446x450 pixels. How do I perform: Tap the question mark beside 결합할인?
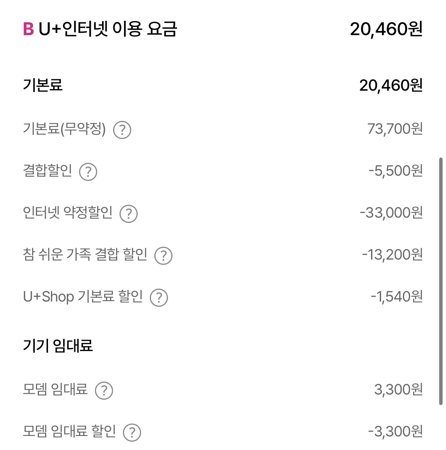(88, 172)
